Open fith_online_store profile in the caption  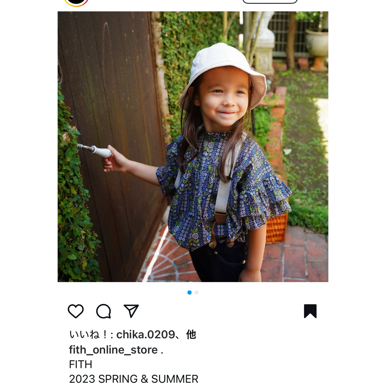tap(113, 350)
